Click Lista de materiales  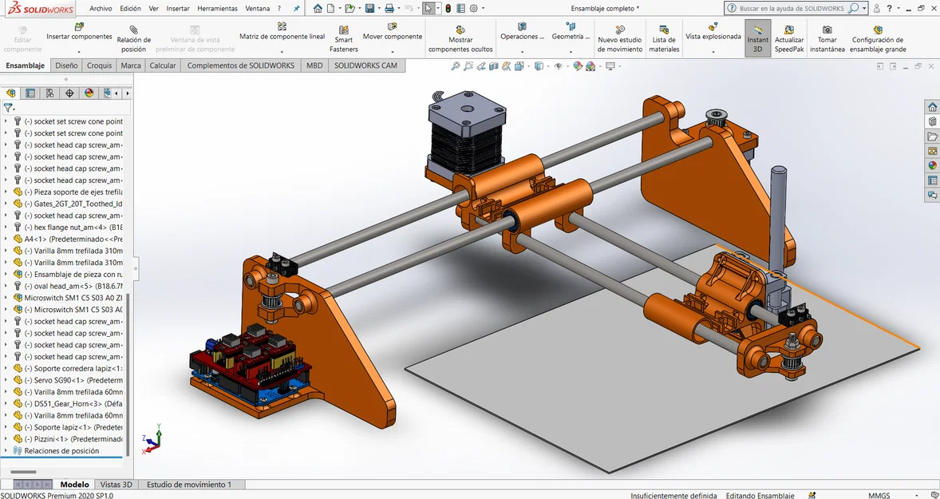(666, 38)
